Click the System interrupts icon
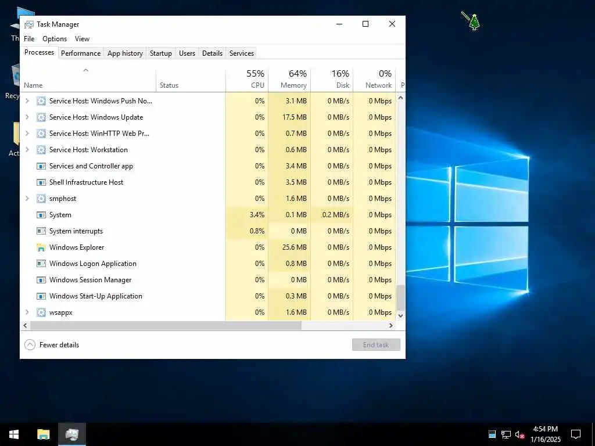The width and height of the screenshot is (595, 446). [41, 231]
